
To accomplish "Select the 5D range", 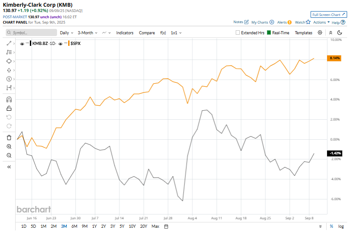I will [33, 226].
